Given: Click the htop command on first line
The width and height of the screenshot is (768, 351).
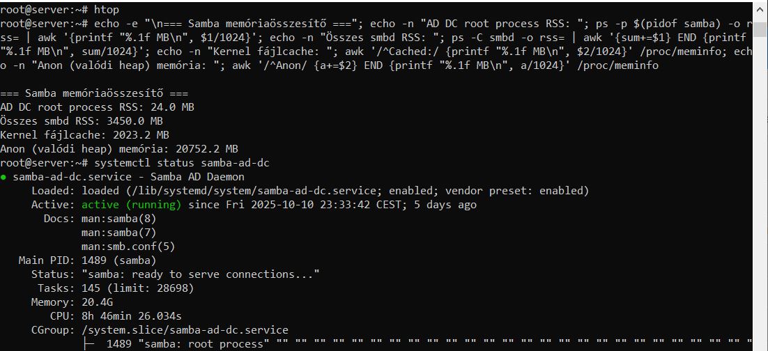Looking at the screenshot, I should coord(107,10).
